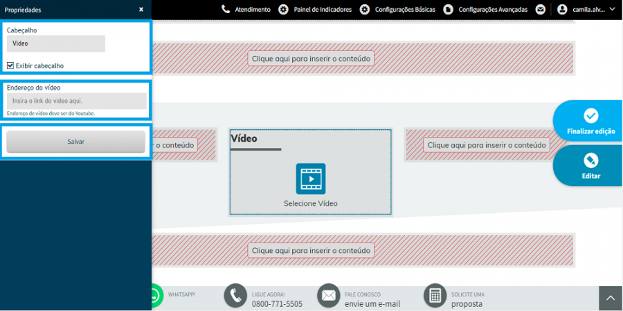Image resolution: width=623 pixels, height=311 pixels.
Task: Open Configurações Avançadas menu
Action: (x=485, y=10)
